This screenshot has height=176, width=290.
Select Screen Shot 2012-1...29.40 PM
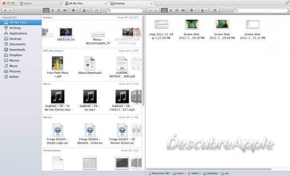click(x=222, y=29)
